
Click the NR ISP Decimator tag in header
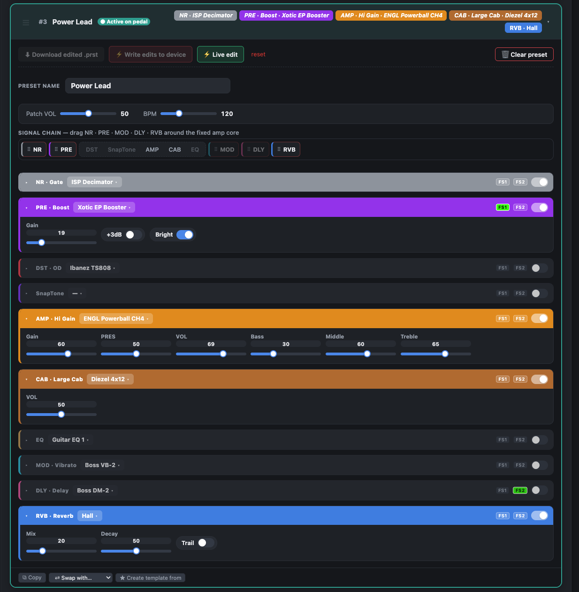[206, 15]
